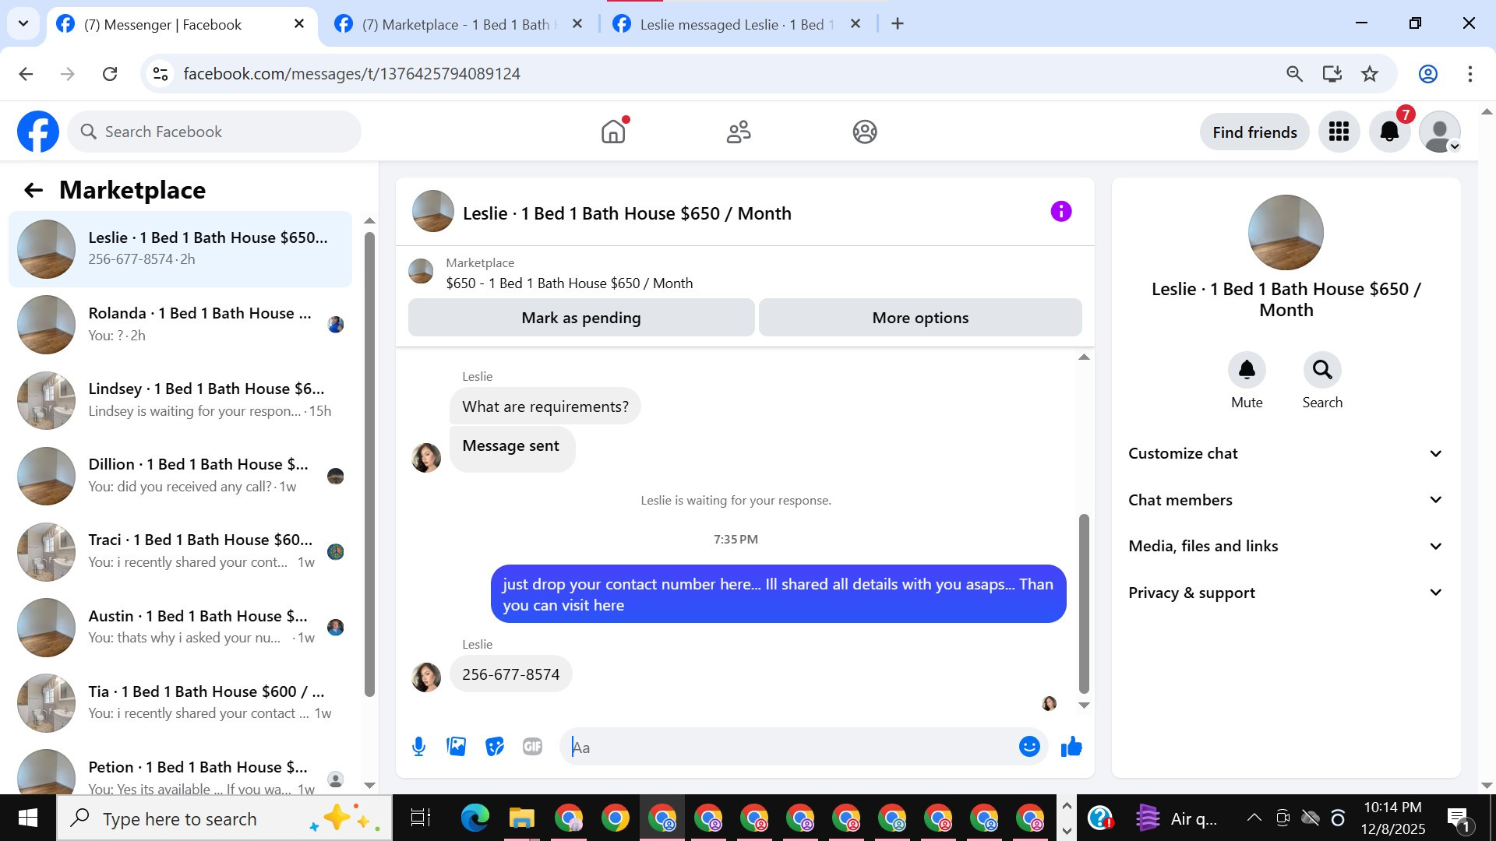Open Chrome three-dot menu
Viewport: 1496px width, 841px height.
pos(1470,74)
